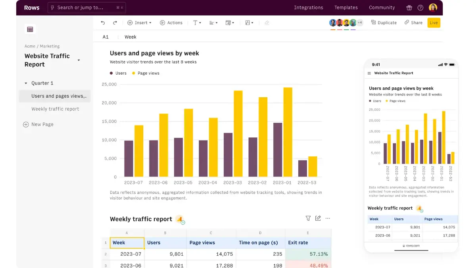Open the three-dot menu for weekly traffic report
476x268 pixels.
tap(328, 218)
